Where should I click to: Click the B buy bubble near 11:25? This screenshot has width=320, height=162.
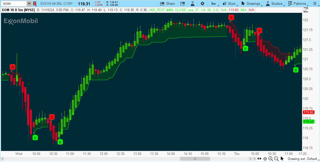coord(296,70)
